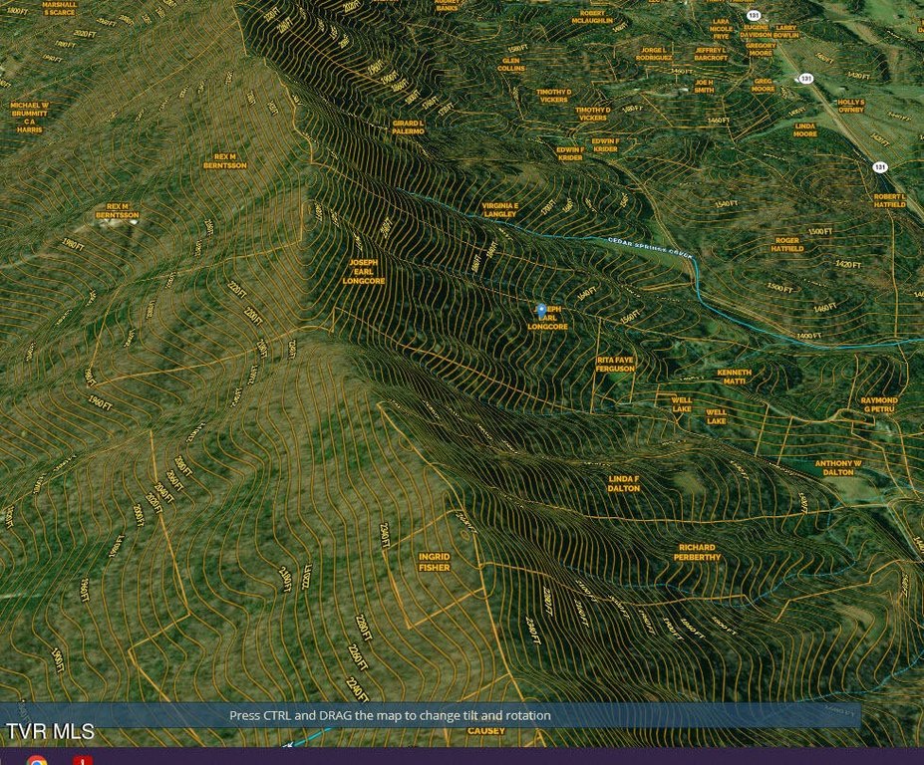Open the red app icon in taskbar
Screen dimensions: 924x765
click(83, 761)
